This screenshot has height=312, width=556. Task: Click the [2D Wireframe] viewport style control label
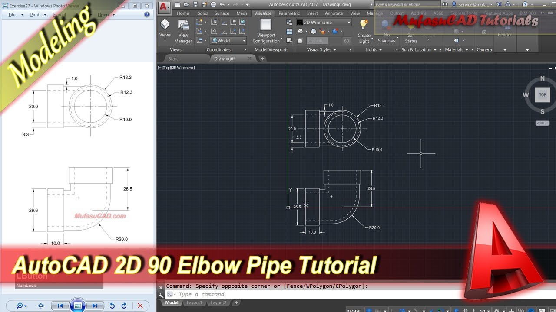click(x=183, y=68)
